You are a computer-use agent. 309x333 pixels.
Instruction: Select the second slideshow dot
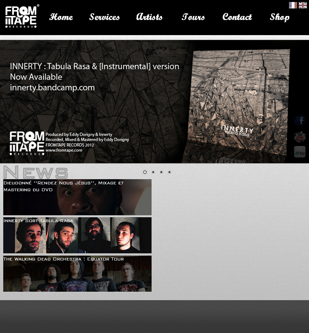(153, 172)
